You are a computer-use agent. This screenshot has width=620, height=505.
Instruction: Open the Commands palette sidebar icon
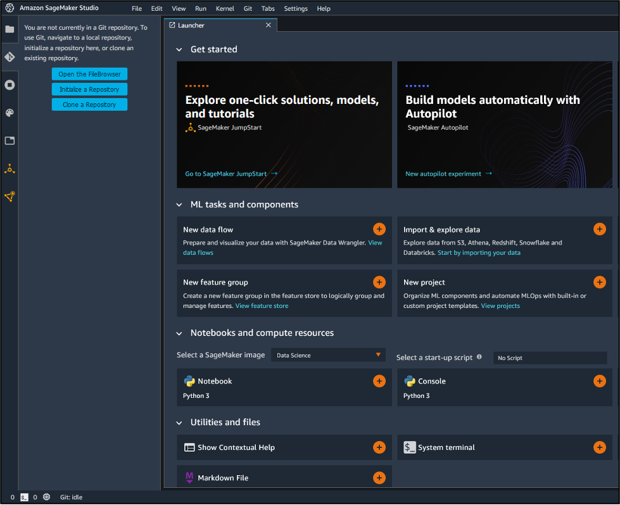9,113
